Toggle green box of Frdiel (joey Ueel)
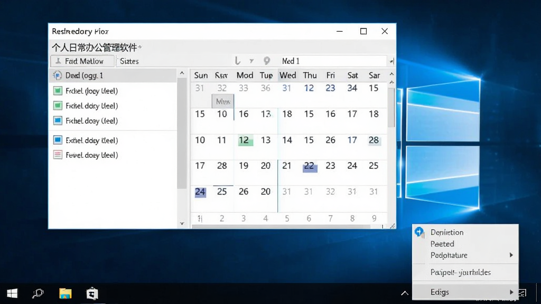The image size is (541, 304). [x=58, y=91]
